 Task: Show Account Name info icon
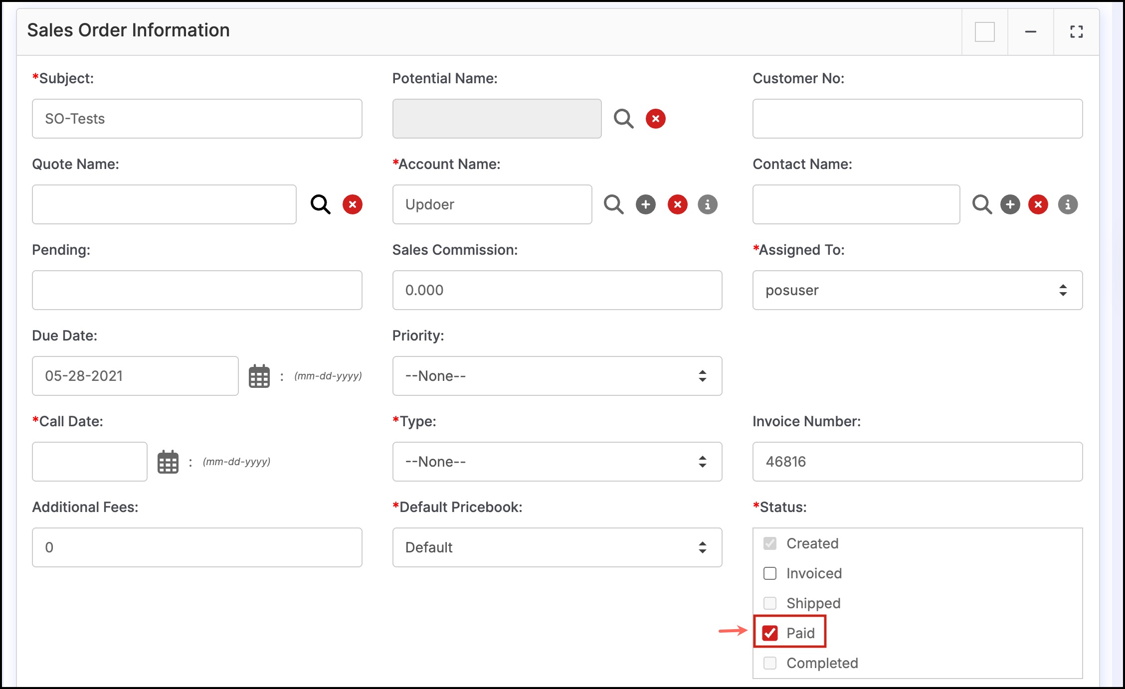click(x=707, y=204)
